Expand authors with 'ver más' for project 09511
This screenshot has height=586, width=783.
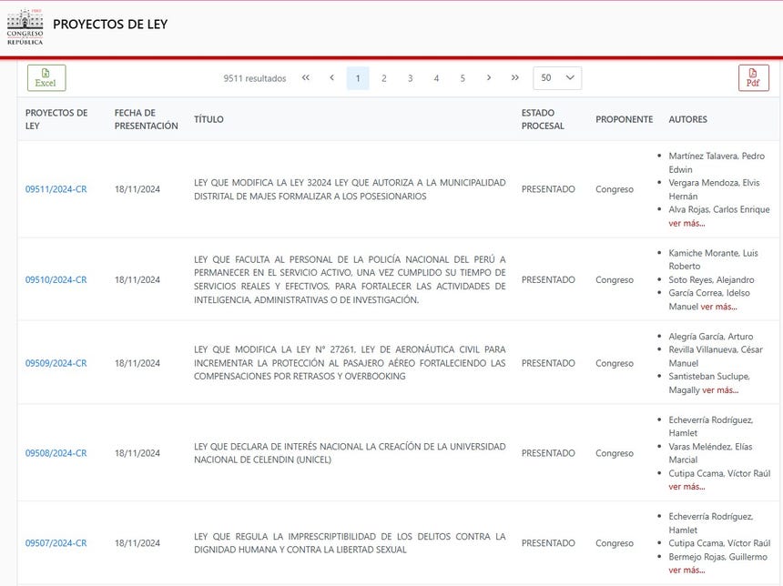pos(686,223)
